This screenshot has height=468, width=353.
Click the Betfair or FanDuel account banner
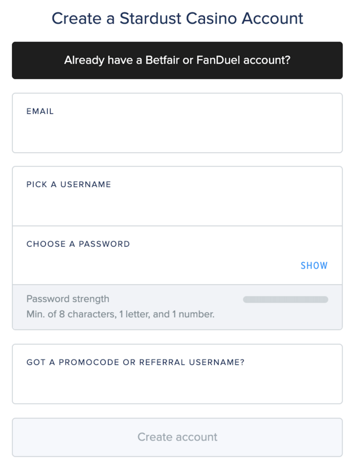(177, 60)
